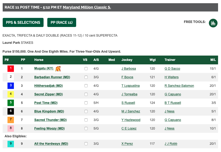Enable VS checkbox for All the Hardways
The height and width of the screenshot is (152, 221).
click(86, 144)
